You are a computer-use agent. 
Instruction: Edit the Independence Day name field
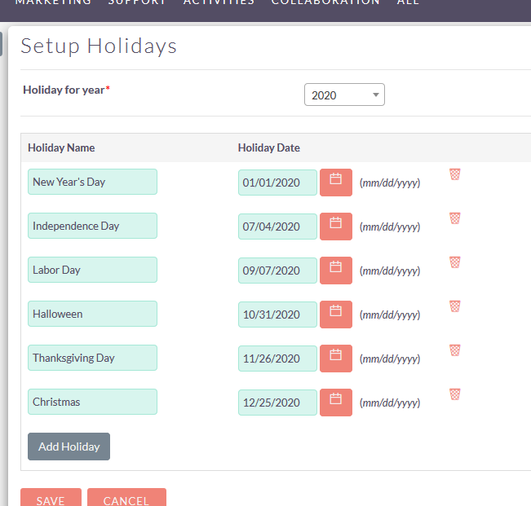pyautogui.click(x=92, y=226)
